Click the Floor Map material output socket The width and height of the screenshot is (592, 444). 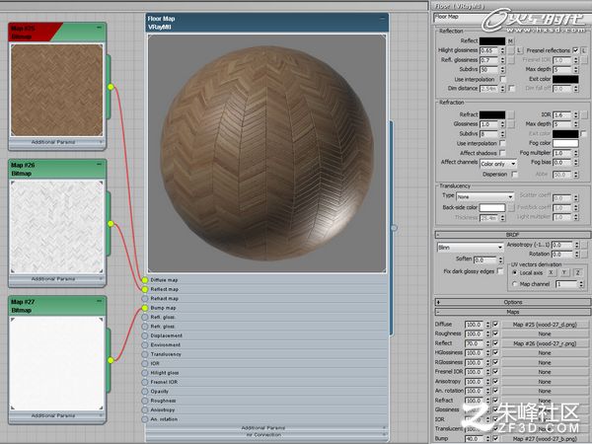pos(394,228)
